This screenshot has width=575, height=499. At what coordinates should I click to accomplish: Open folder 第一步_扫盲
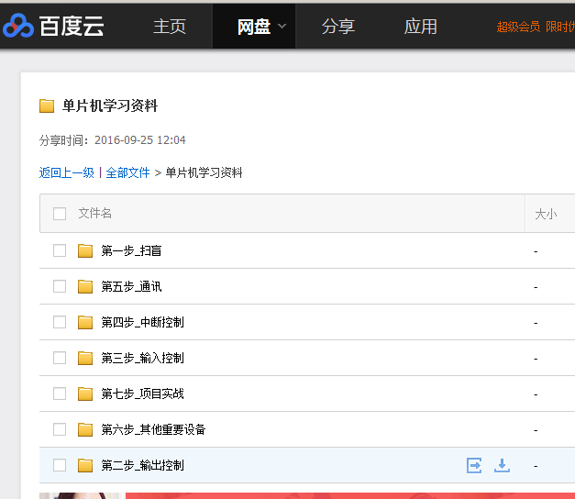[131, 251]
